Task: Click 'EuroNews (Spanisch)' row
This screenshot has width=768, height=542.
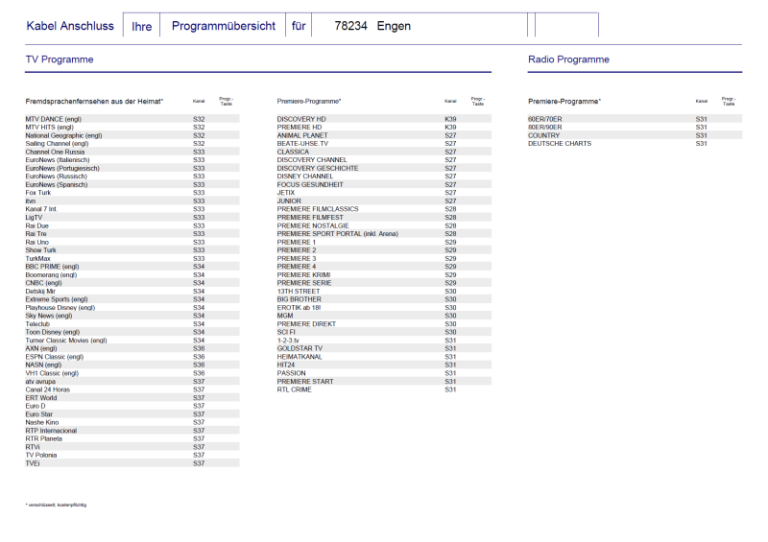Action: [132, 184]
